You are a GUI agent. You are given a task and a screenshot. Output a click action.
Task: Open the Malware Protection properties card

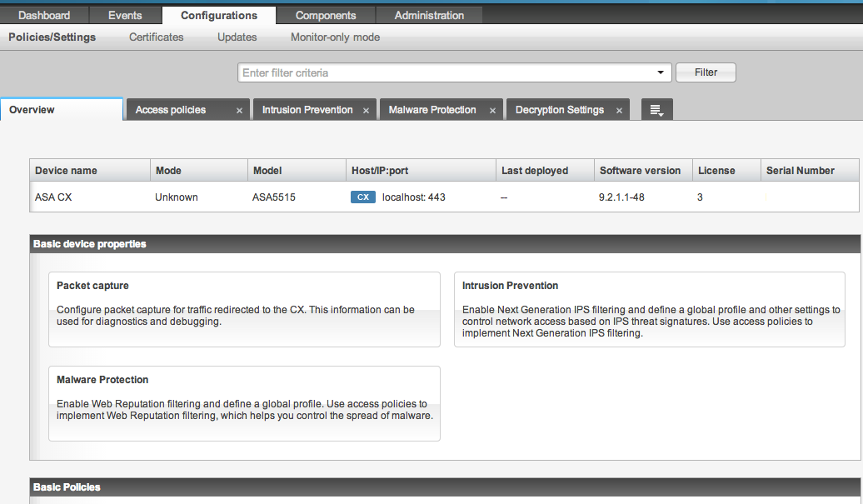coord(244,402)
